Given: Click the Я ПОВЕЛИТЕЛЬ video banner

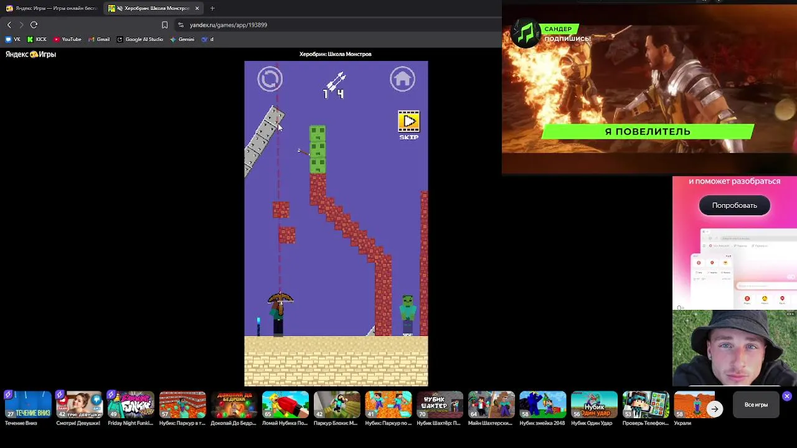Looking at the screenshot, I should click(x=648, y=131).
